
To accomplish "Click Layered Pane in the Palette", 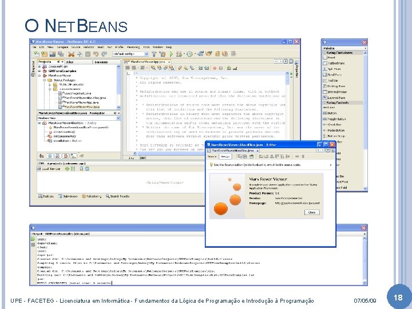I will click(334, 98).
